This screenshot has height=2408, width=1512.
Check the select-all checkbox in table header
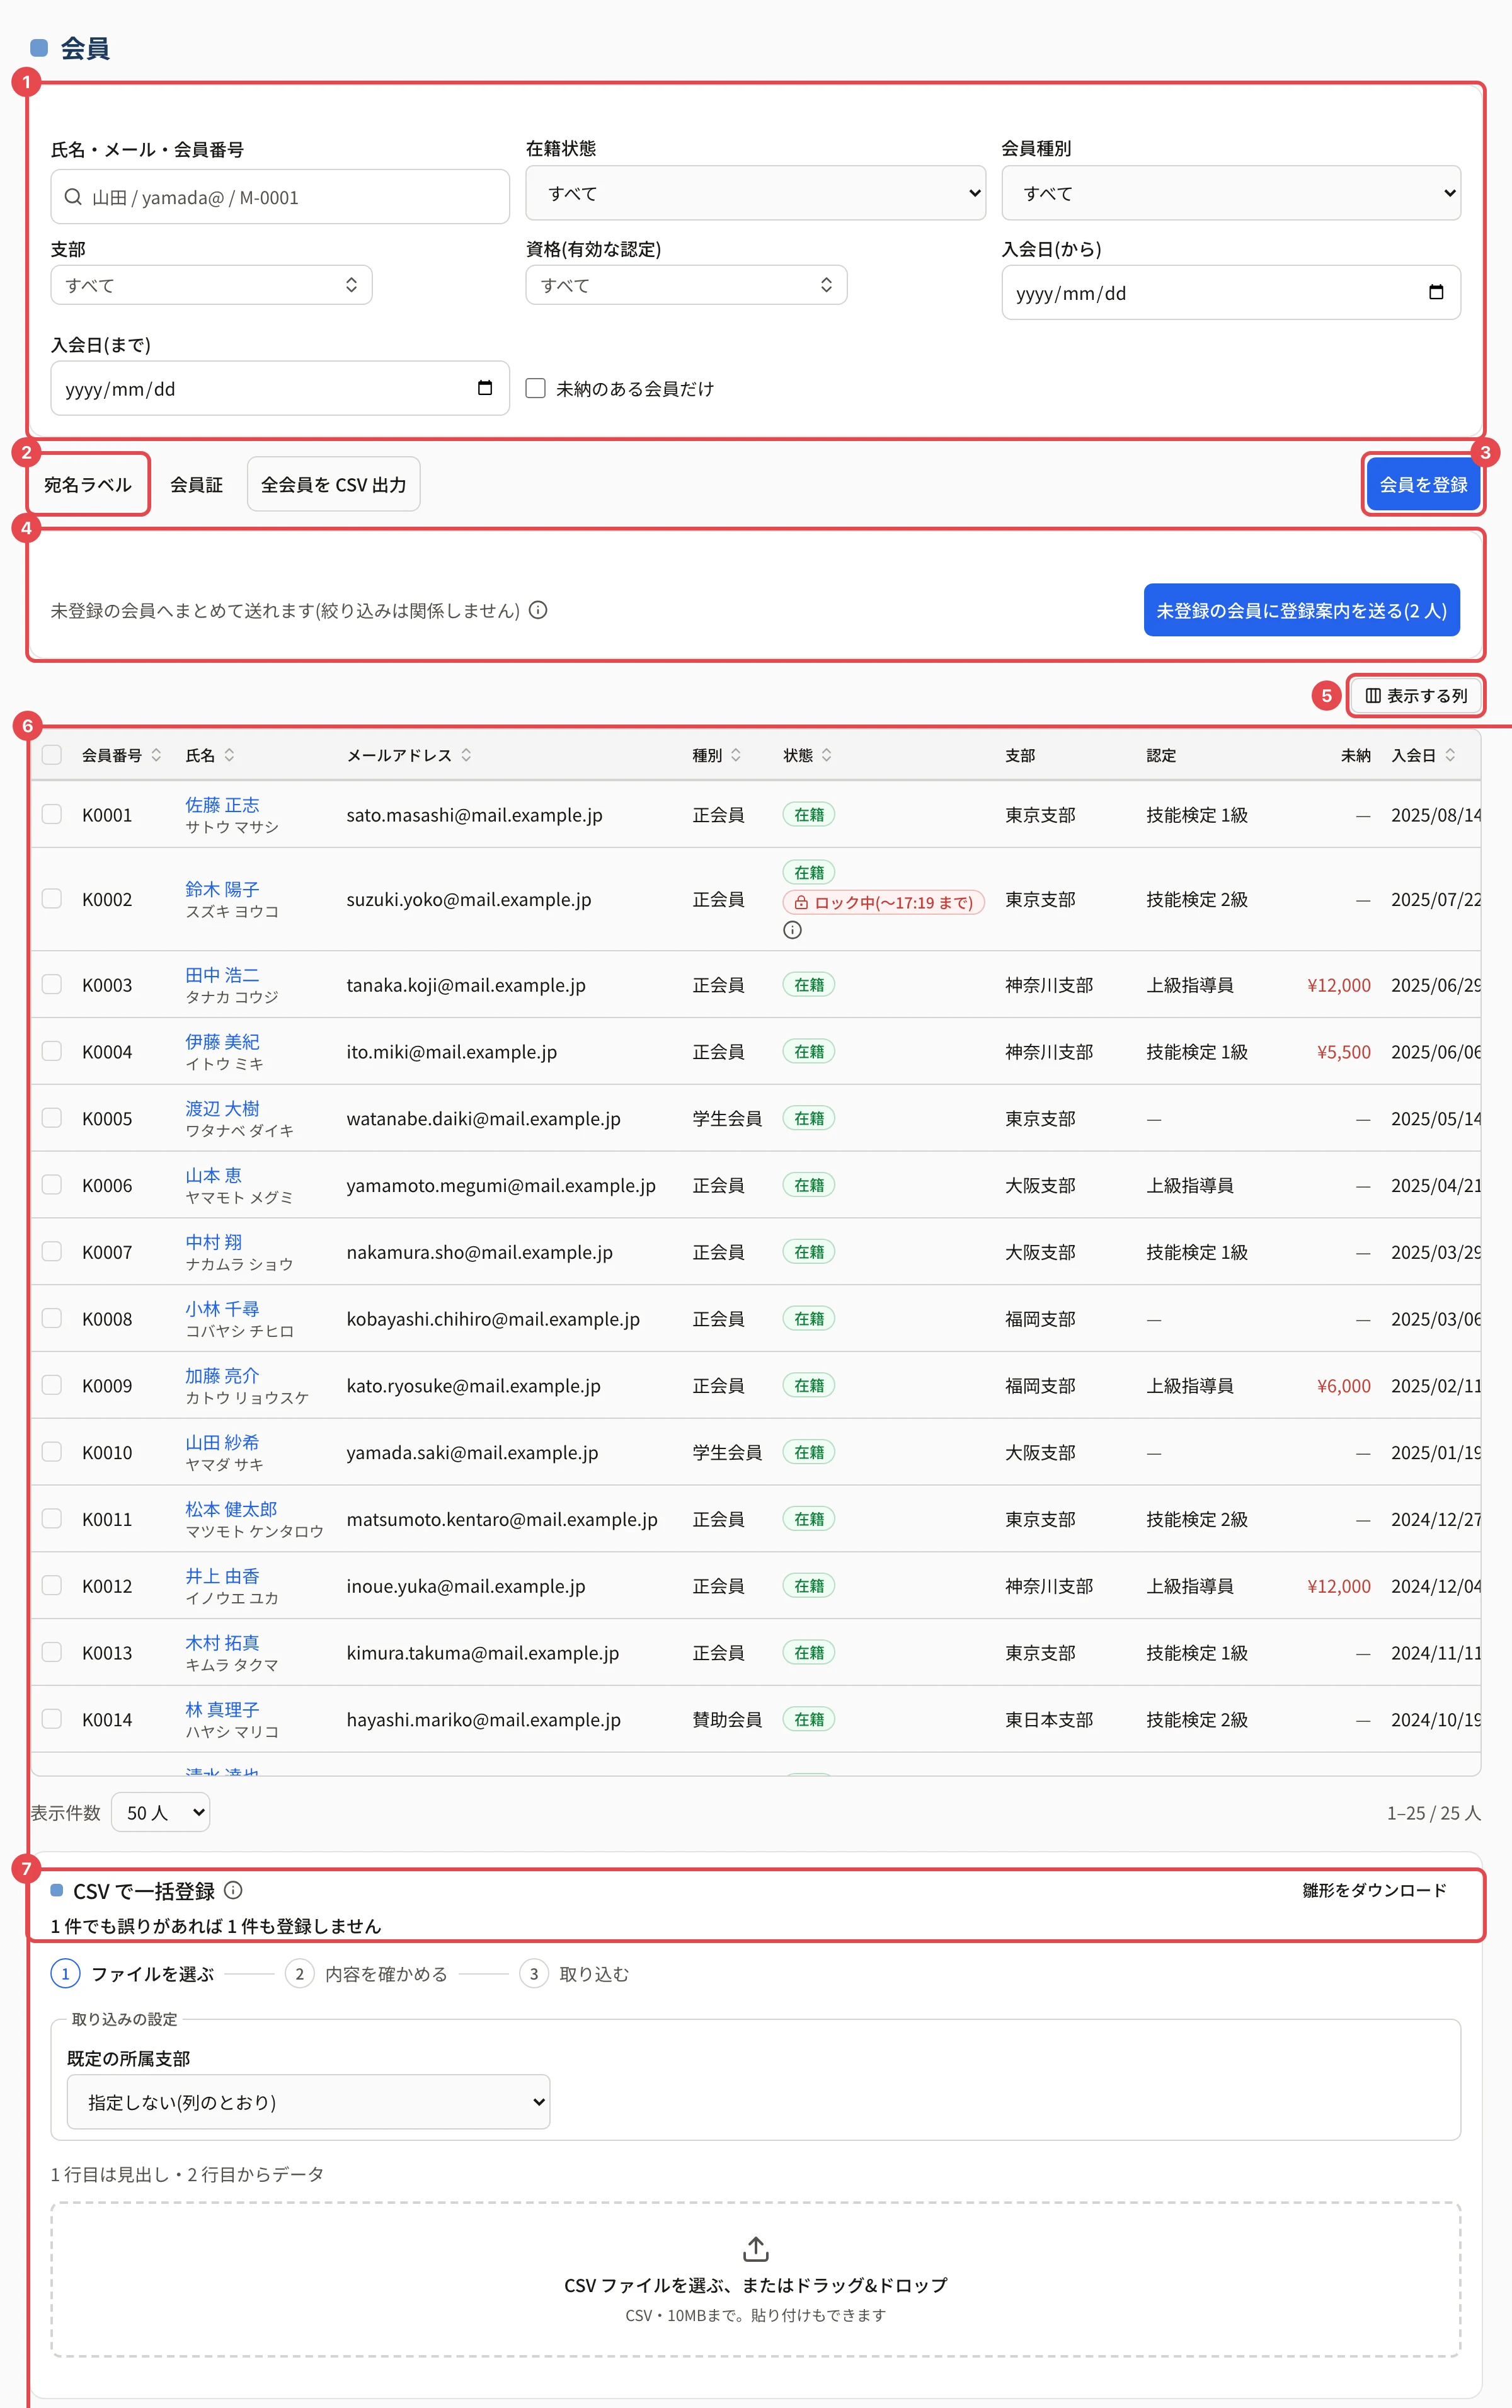click(52, 755)
